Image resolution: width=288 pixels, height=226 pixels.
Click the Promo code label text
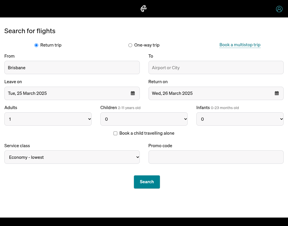tap(160, 146)
